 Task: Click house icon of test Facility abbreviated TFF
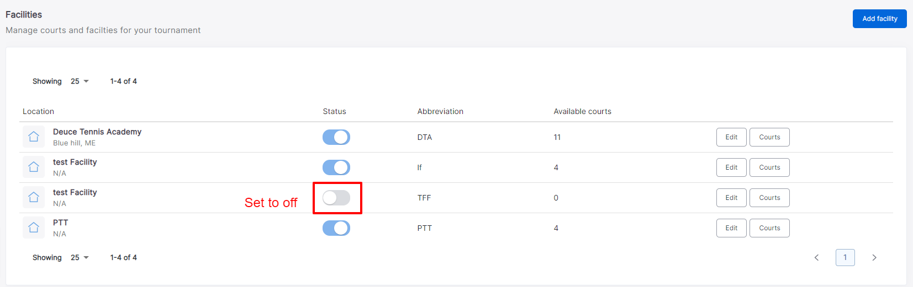tap(34, 197)
